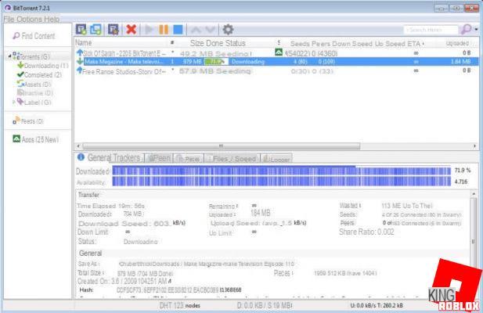
Task: Click the purple search magnifier icon
Action: (466, 30)
